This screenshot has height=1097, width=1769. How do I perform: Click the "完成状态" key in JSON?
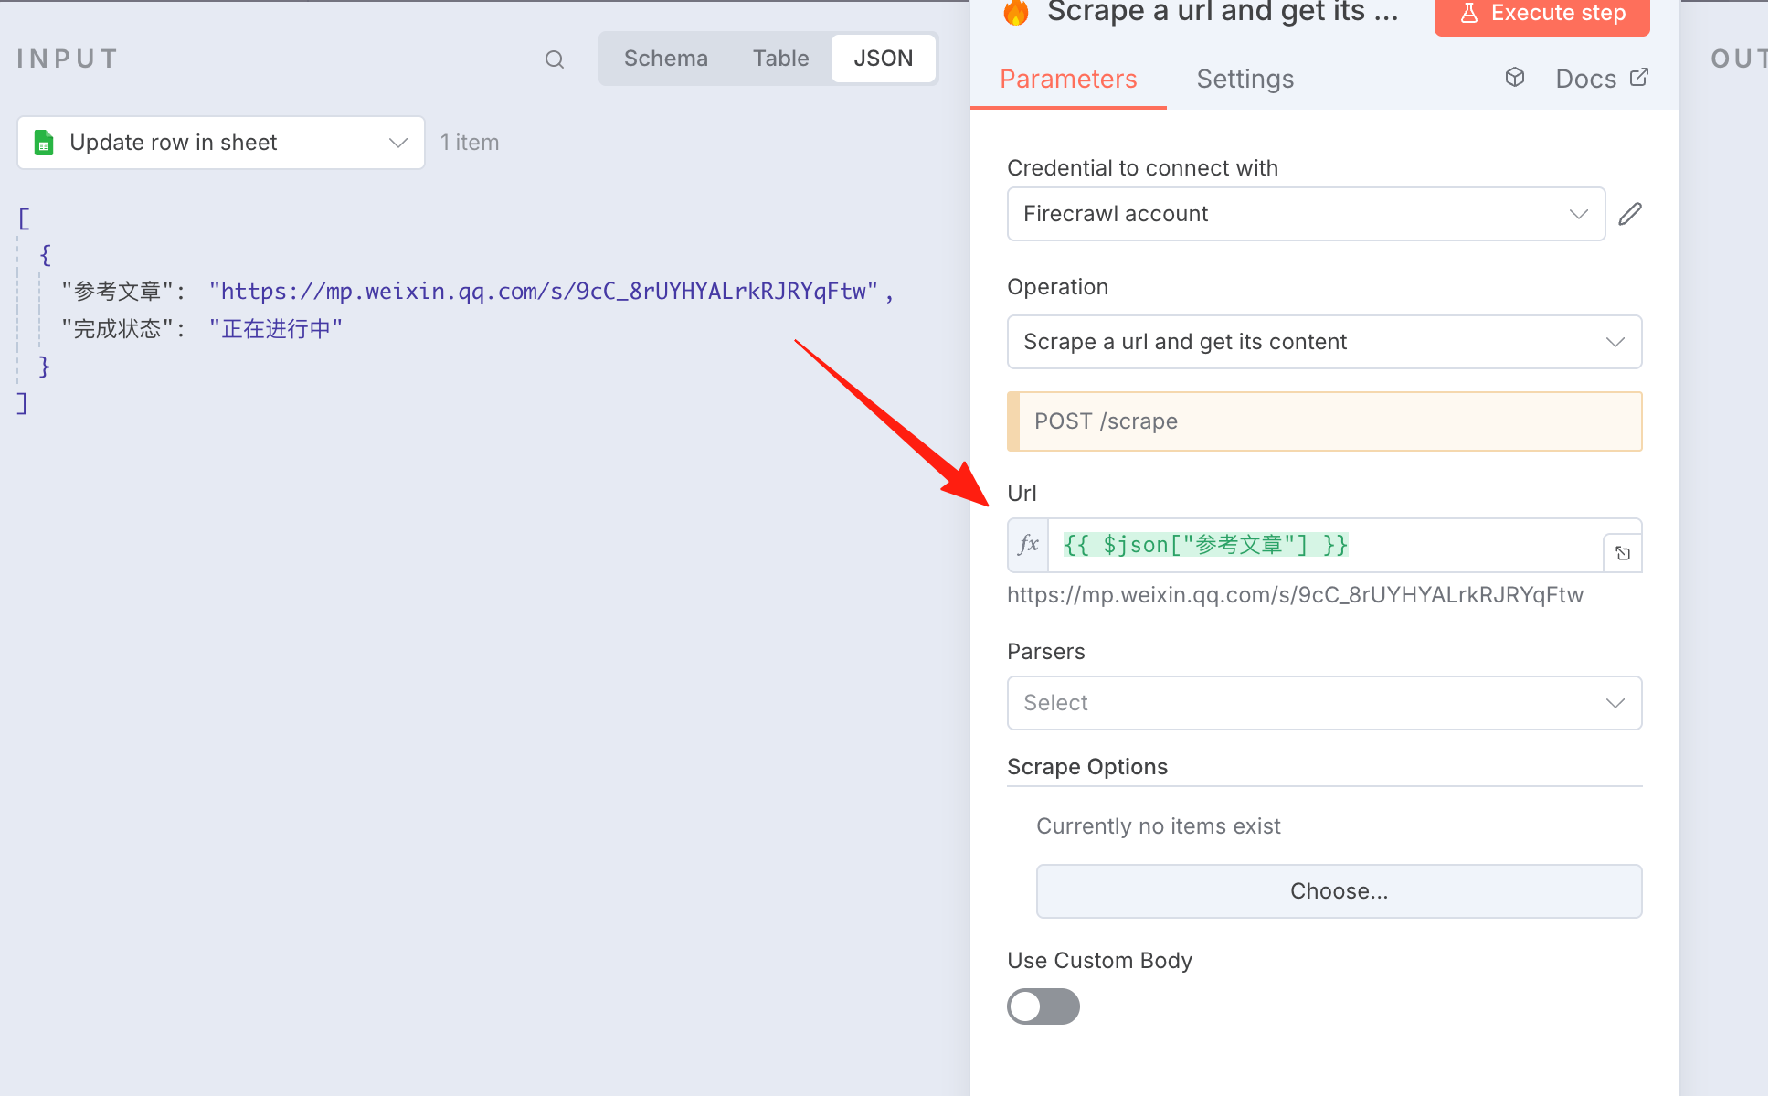(117, 329)
